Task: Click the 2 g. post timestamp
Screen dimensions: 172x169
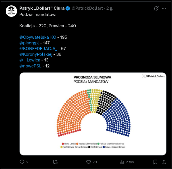Action: click(110, 9)
